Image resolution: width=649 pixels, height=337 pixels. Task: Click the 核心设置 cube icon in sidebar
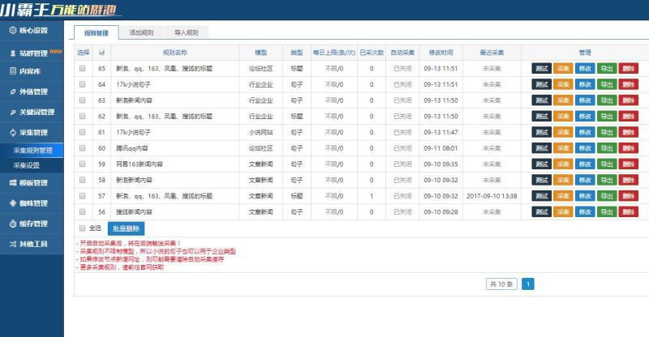point(13,30)
